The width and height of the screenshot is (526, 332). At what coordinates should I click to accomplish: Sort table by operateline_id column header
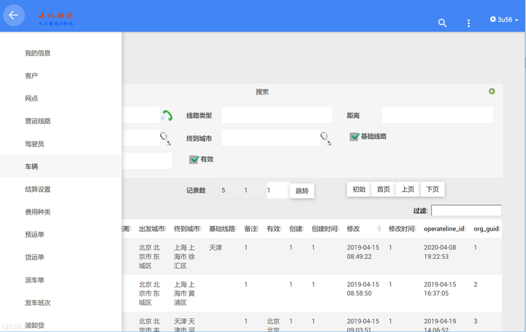444,229
